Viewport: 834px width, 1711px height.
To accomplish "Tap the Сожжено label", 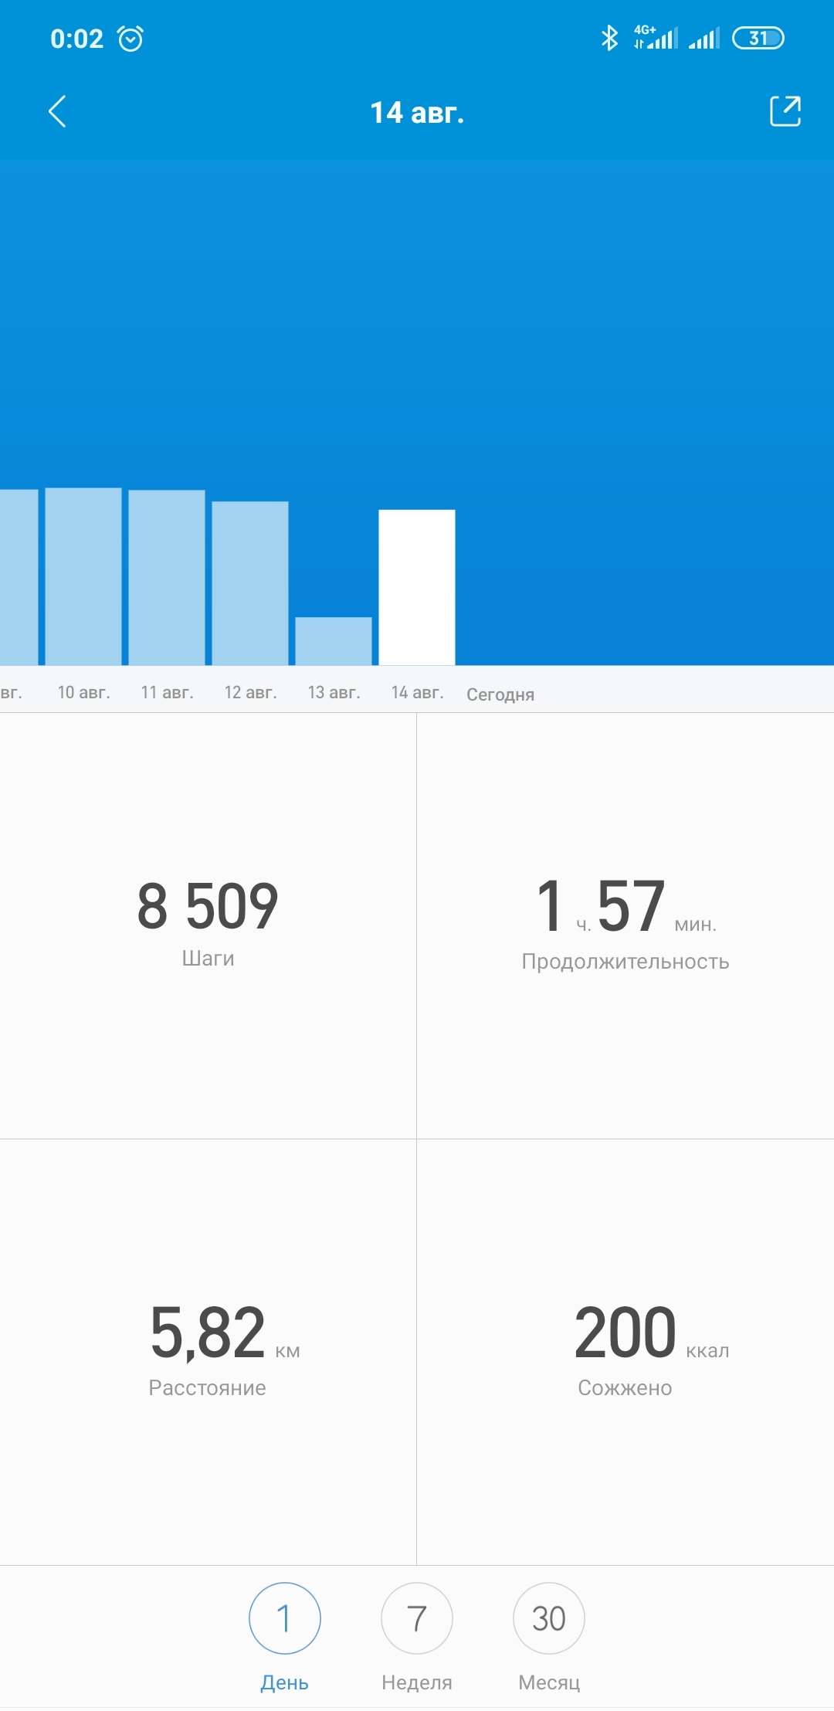I will [625, 1388].
